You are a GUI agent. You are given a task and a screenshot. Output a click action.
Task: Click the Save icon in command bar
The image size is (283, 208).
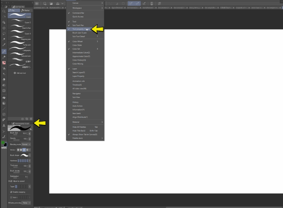pyautogui.click(x=58, y=3)
